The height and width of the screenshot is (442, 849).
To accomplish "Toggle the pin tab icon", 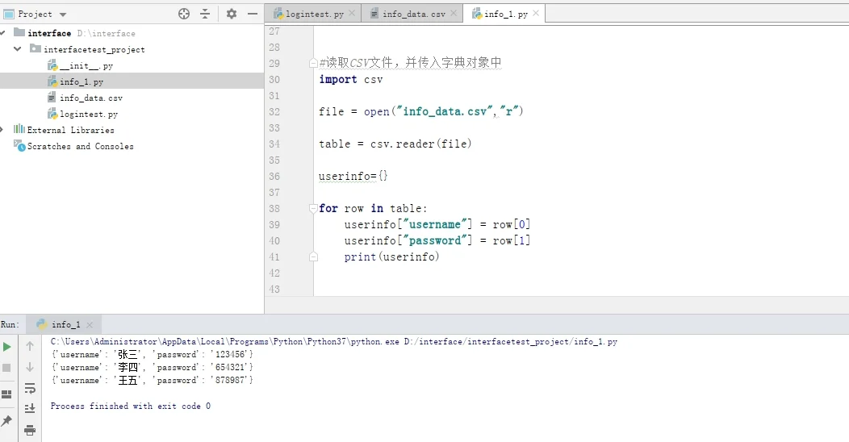I will point(6,421).
